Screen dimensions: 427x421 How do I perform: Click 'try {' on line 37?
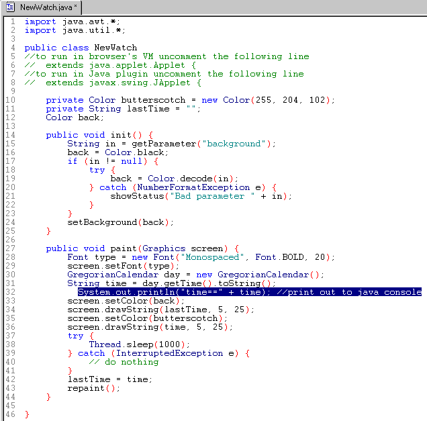pos(81,336)
